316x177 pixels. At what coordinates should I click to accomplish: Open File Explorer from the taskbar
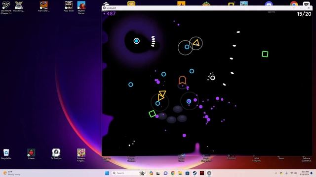180,173
